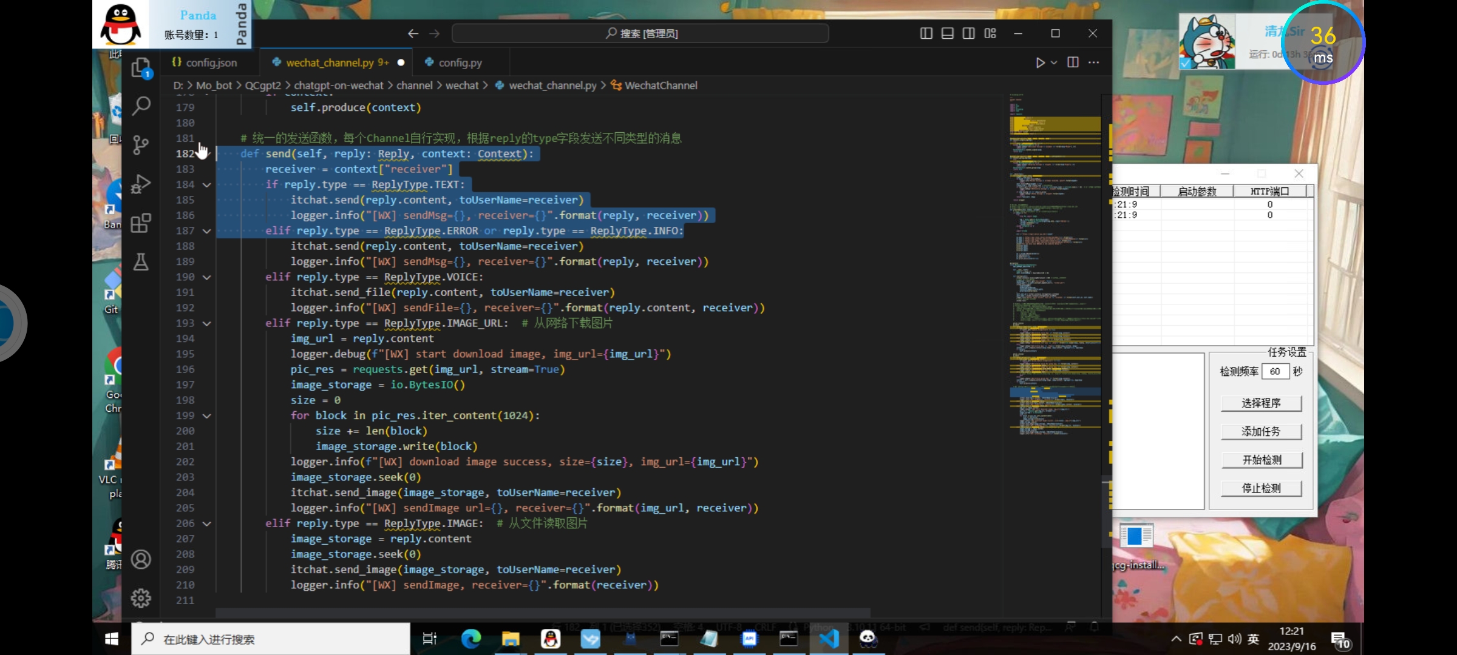The width and height of the screenshot is (1457, 655).
Task: Toggle the primary side bar visibility
Action: (x=926, y=33)
